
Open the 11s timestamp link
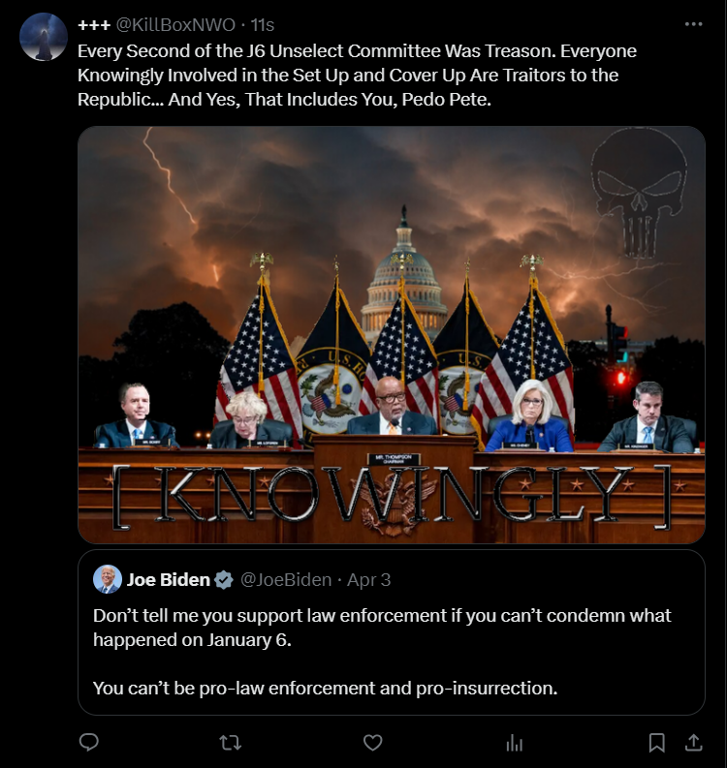point(263,24)
